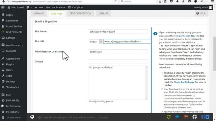Viewport: 216px width, 121px height.
Task: Switch to the TEST CONNECTION tab
Action: [x=80, y=13]
